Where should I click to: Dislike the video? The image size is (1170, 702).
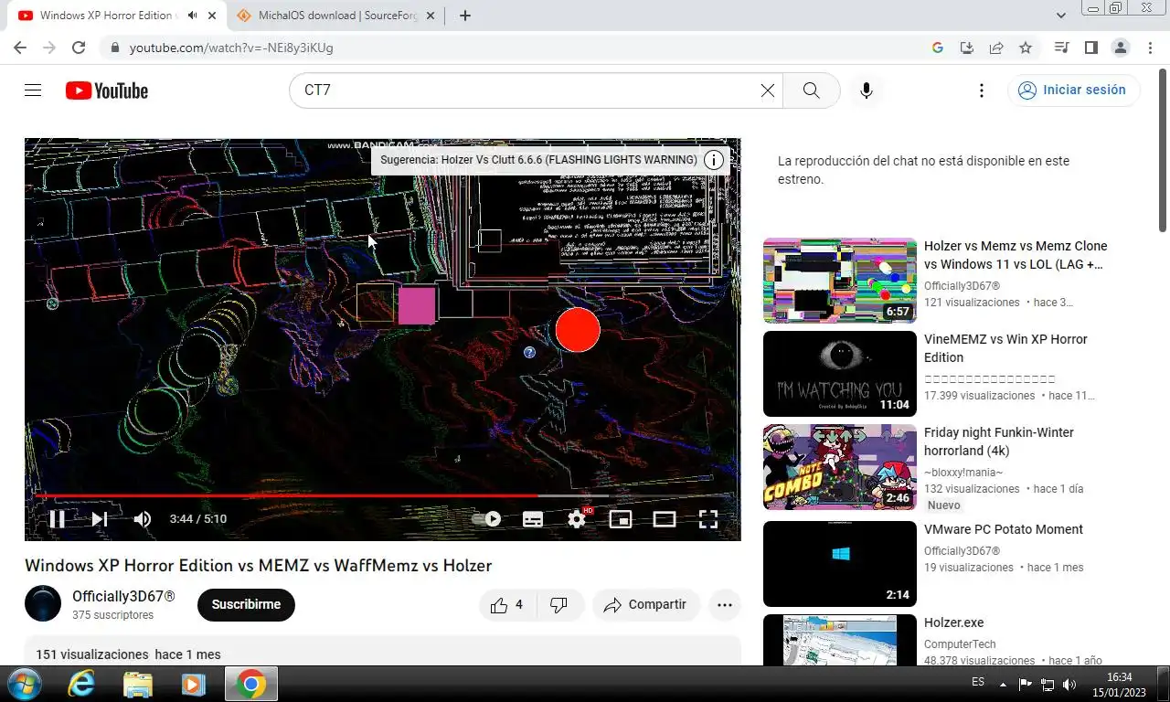558,605
